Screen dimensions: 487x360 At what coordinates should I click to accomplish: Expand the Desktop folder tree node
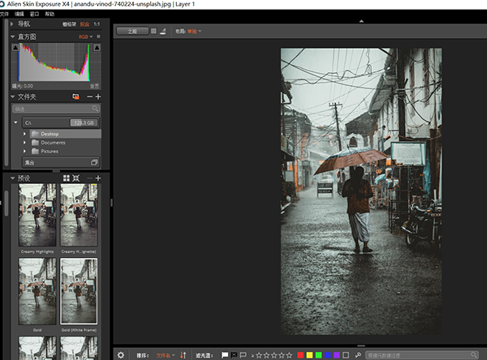click(25, 134)
